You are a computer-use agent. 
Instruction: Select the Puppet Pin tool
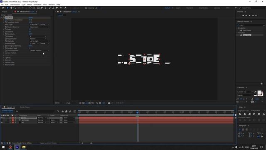pyautogui.click(x=65, y=8)
